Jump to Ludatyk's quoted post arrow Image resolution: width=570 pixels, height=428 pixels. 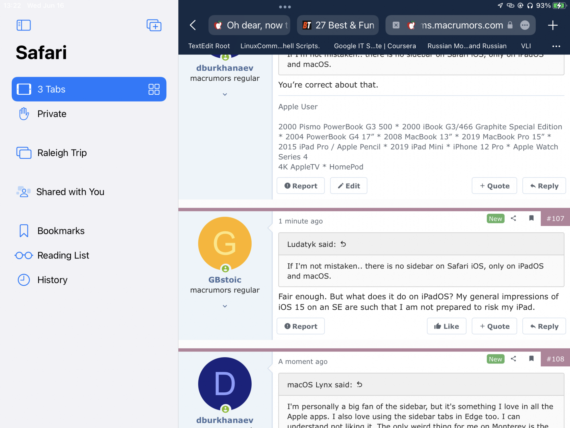coord(343,244)
